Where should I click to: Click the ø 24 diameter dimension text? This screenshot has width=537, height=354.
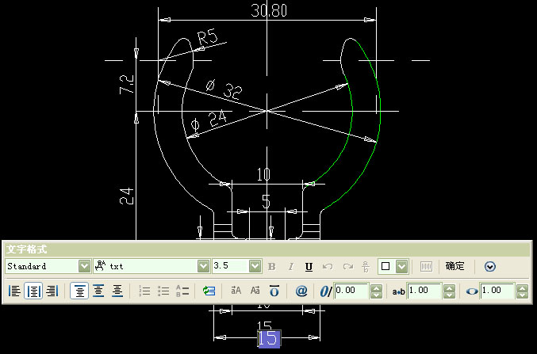pyautogui.click(x=209, y=120)
